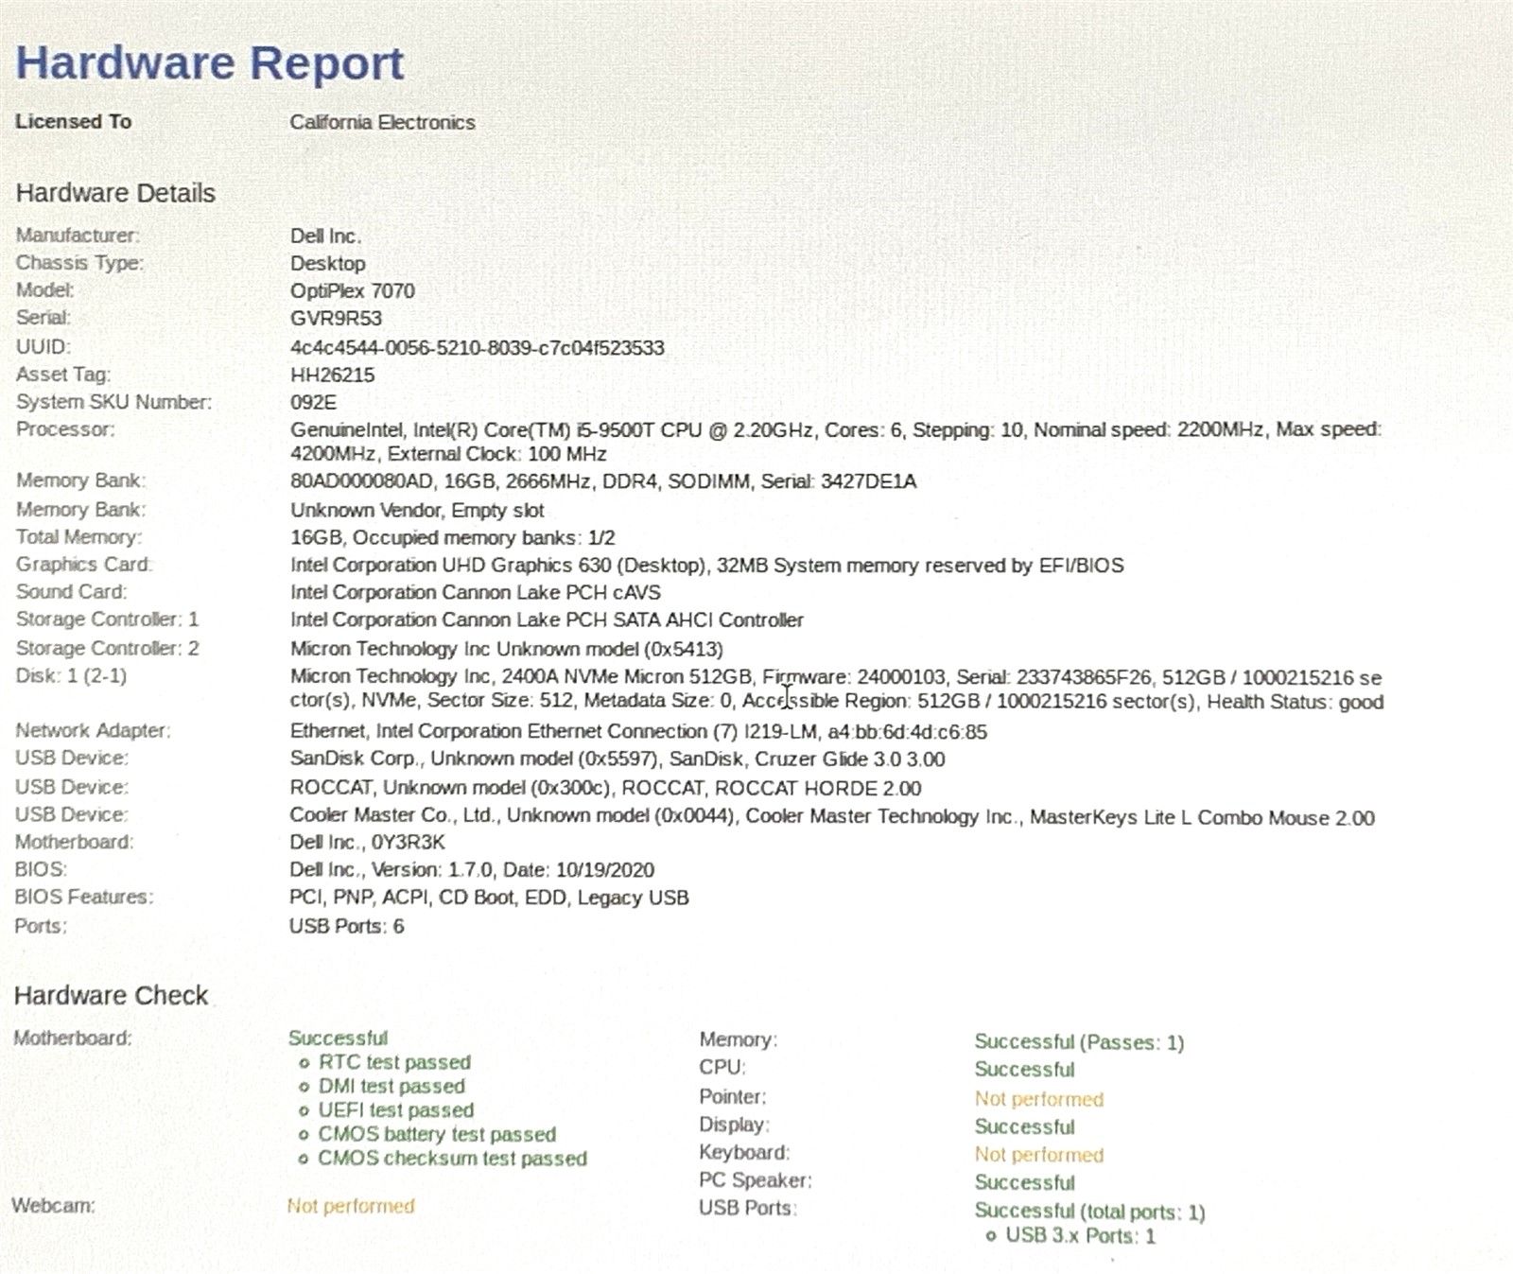
Task: Click sound card Cannon Lake PCH cAVS
Action: [x=475, y=593]
